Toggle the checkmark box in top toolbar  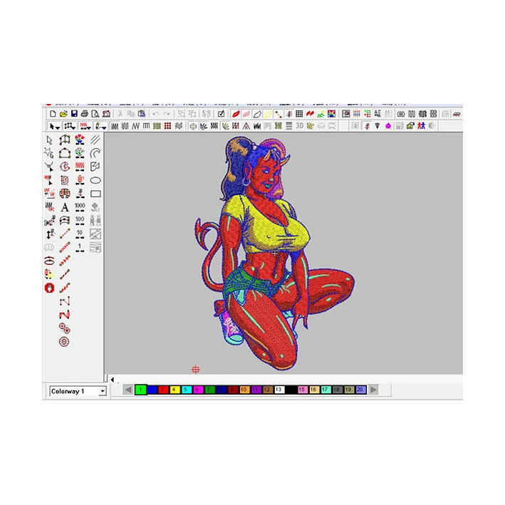[x=222, y=114]
